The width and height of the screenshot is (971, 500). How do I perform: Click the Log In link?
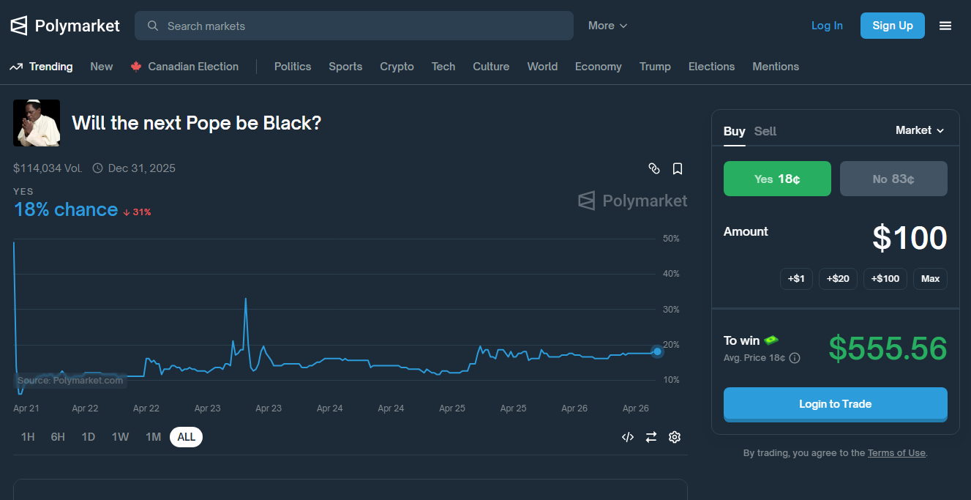(827, 26)
